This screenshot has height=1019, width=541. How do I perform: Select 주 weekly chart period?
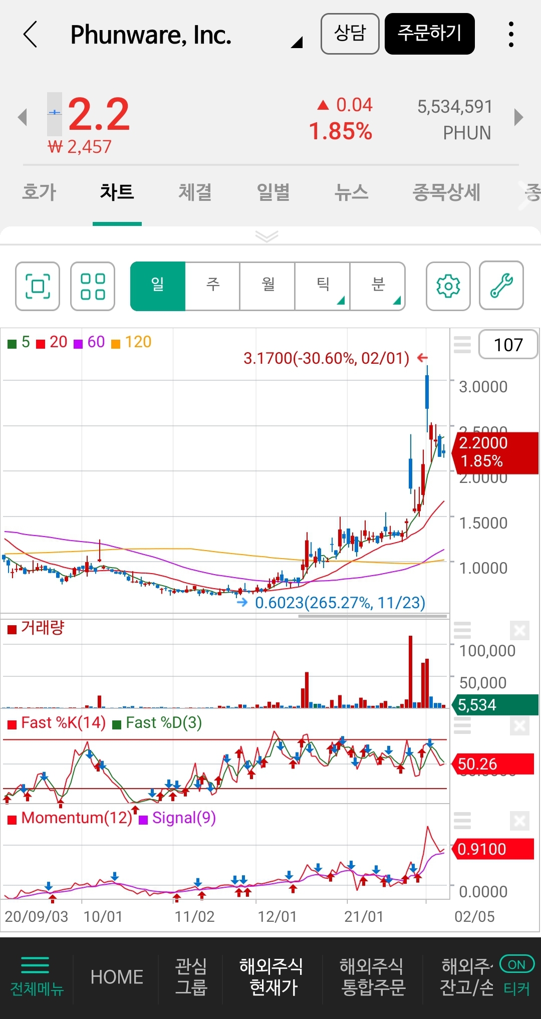213,286
